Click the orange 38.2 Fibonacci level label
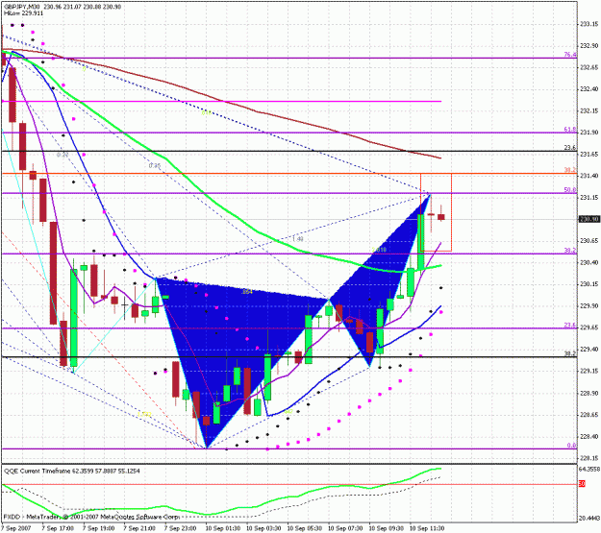The height and width of the screenshot is (533, 601). point(570,170)
